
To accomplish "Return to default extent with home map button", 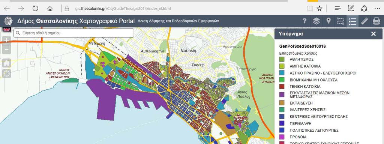I will pos(7,63).
